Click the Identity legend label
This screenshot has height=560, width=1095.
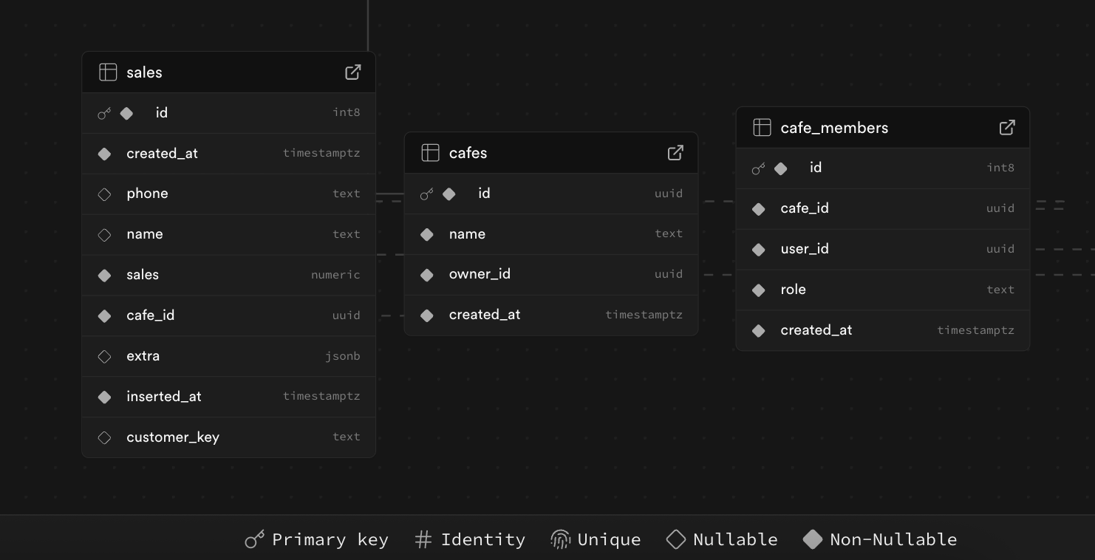pos(483,539)
